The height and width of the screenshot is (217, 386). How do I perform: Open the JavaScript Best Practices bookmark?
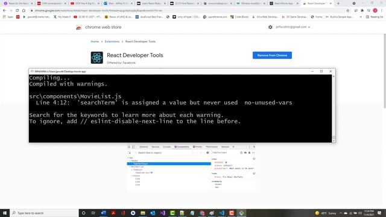click(149, 17)
